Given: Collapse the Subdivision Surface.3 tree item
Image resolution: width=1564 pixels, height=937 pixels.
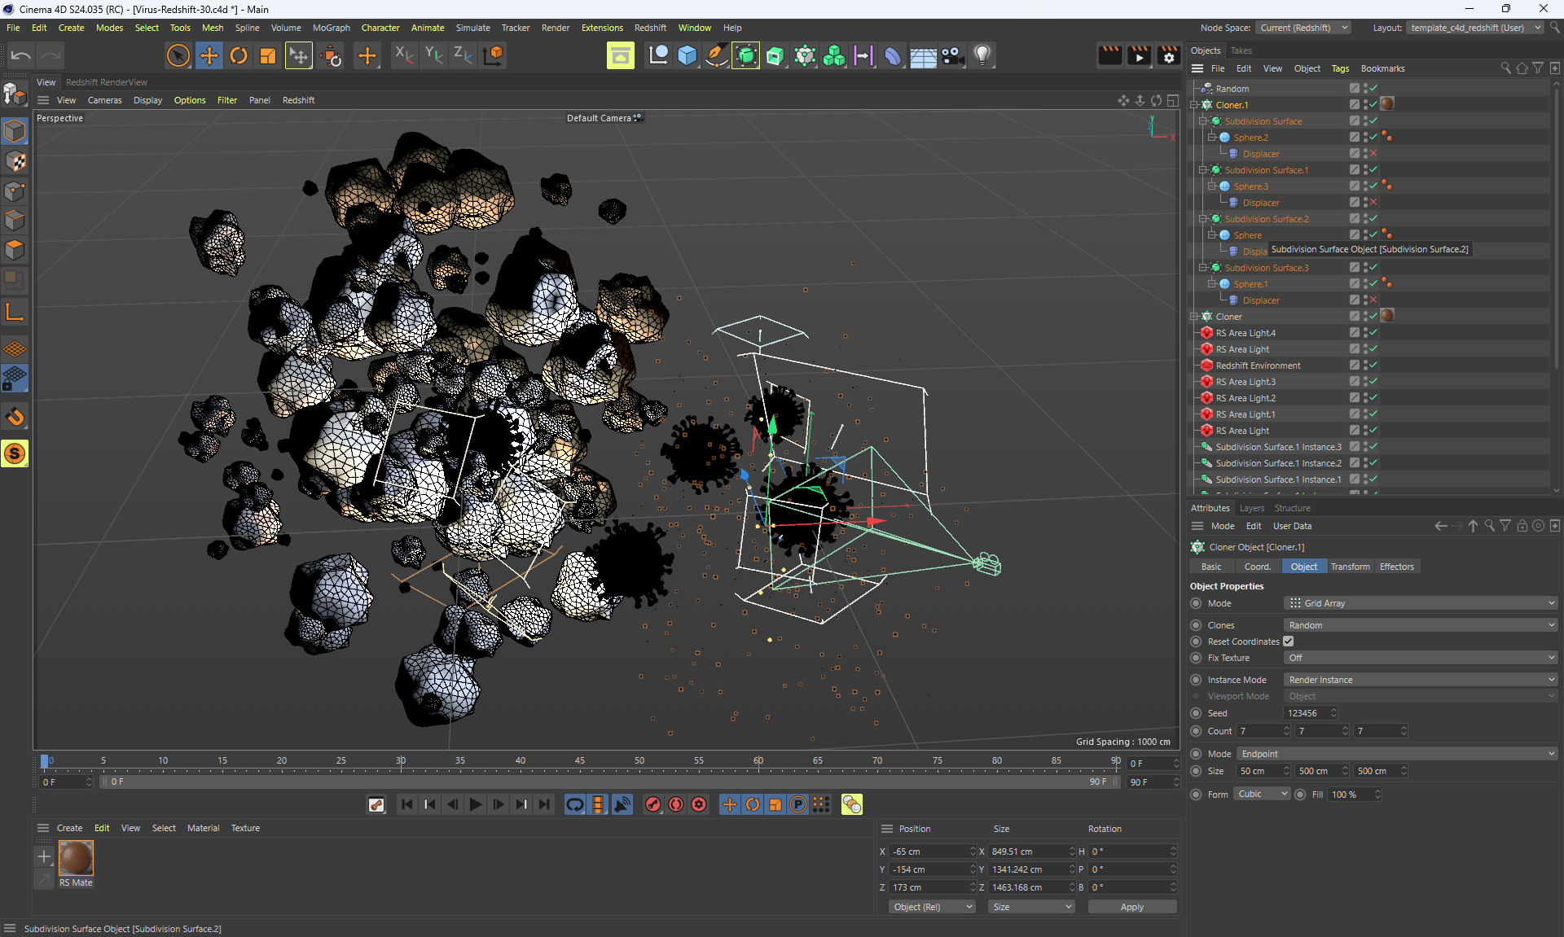Looking at the screenshot, I should pyautogui.click(x=1202, y=267).
